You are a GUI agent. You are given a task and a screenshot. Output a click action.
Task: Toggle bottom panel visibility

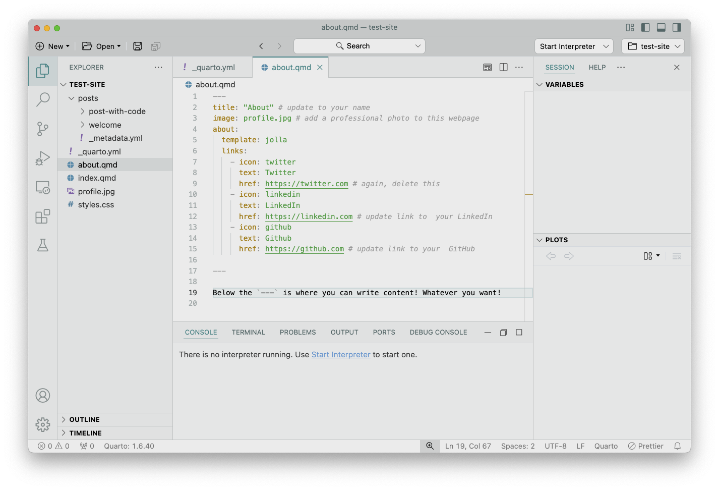tap(661, 27)
